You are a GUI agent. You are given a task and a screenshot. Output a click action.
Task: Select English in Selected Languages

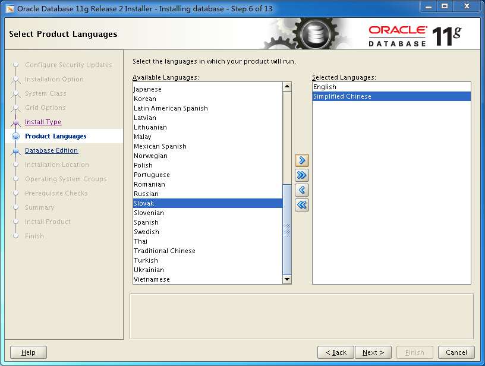pos(324,86)
